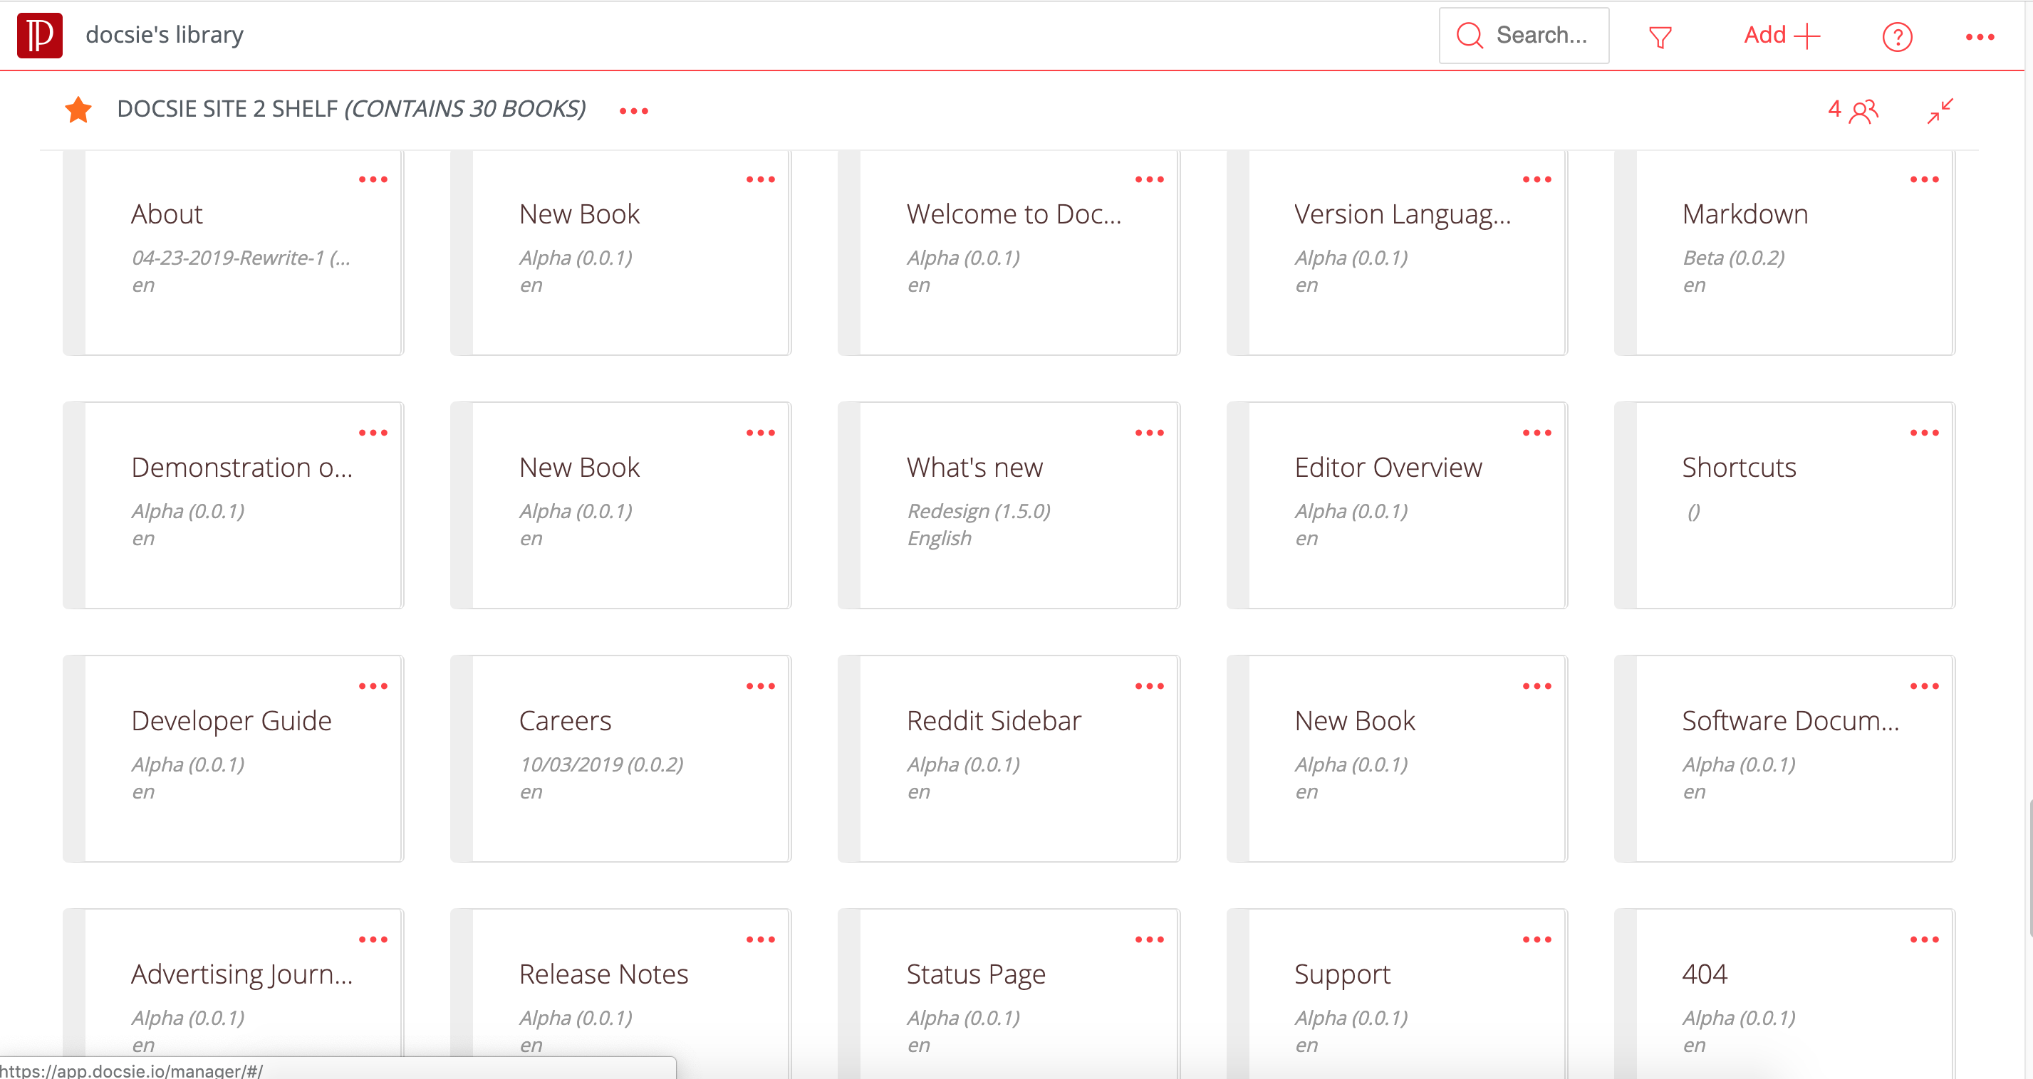Viewport: 2033px width, 1079px height.
Task: Open the Markdown book
Action: (1784, 253)
